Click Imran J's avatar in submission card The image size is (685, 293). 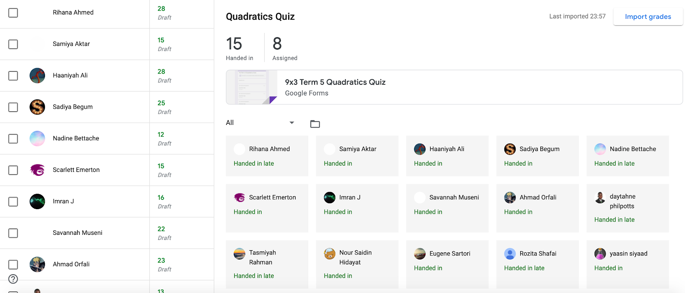(x=330, y=197)
